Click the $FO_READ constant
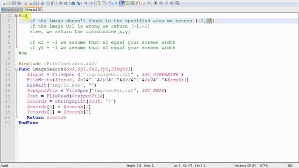299x168 pixels. click(153, 91)
